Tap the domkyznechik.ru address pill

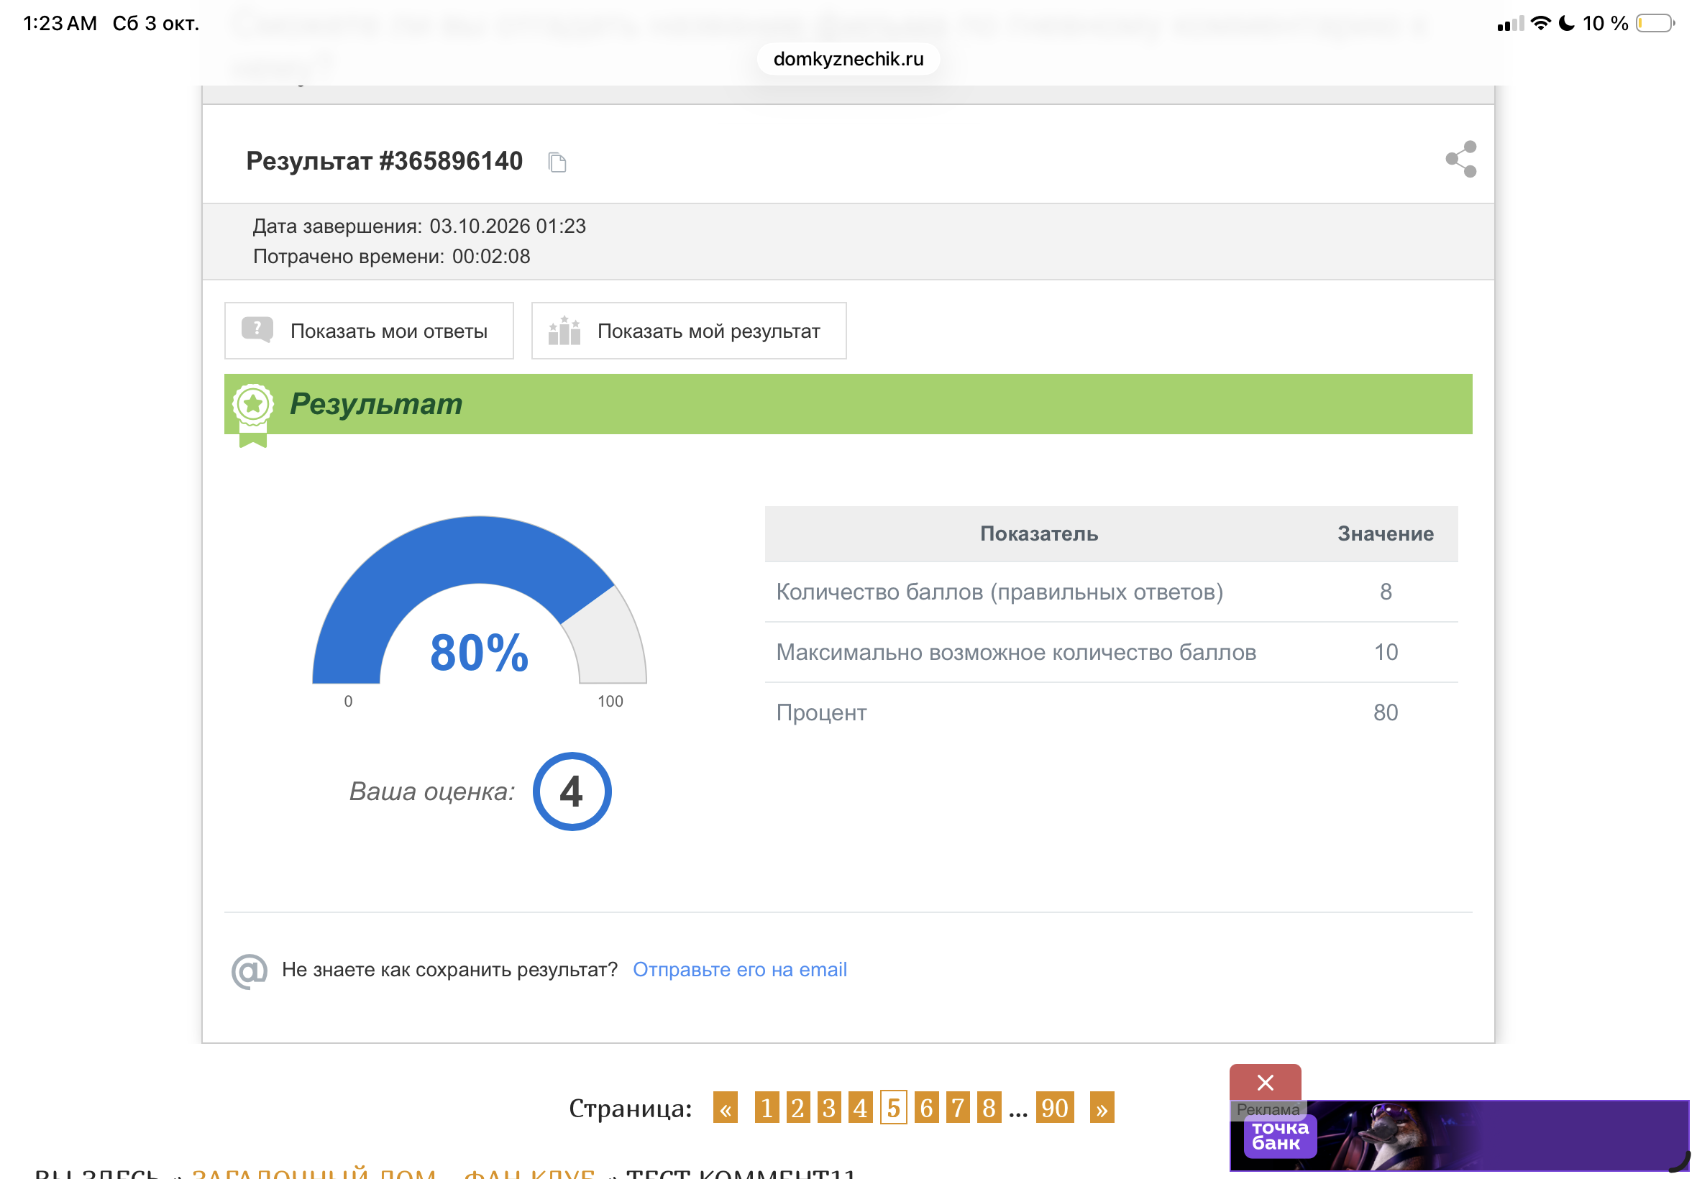click(848, 59)
